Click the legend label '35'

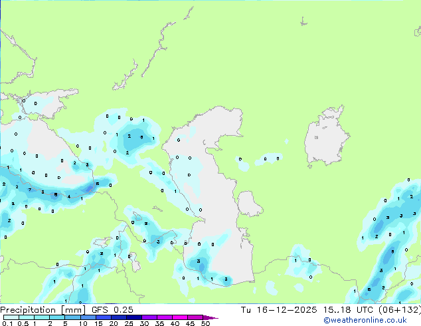tap(160, 323)
